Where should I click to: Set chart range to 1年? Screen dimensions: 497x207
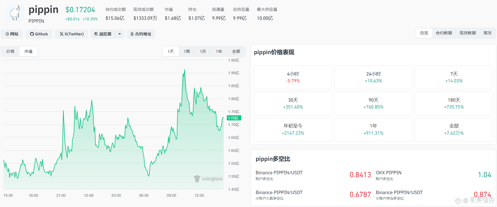pyautogui.click(x=219, y=51)
